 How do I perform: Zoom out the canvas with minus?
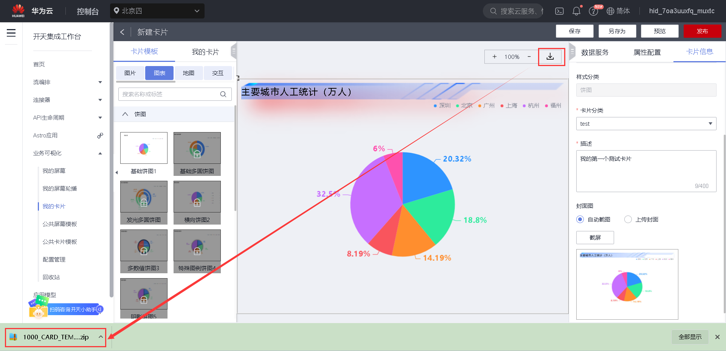point(529,57)
